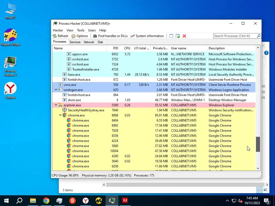This screenshot has height=206, width=275.
Task: Click the Process Hacker 2 desktop shortcut
Action: click(10, 66)
